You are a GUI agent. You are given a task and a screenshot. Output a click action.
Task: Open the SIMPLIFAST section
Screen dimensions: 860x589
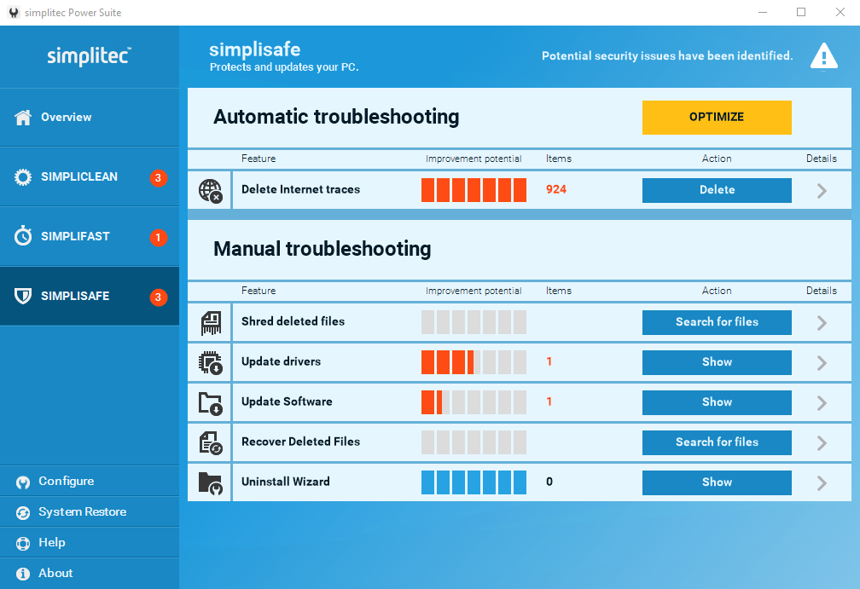tap(90, 236)
